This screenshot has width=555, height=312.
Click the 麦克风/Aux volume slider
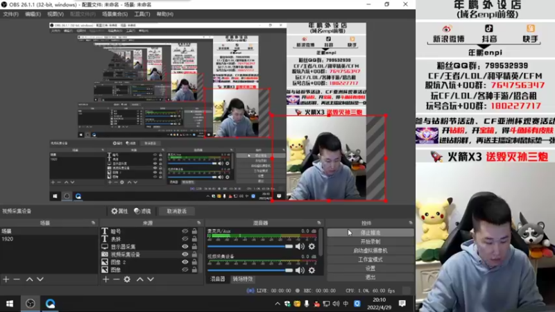(250, 246)
